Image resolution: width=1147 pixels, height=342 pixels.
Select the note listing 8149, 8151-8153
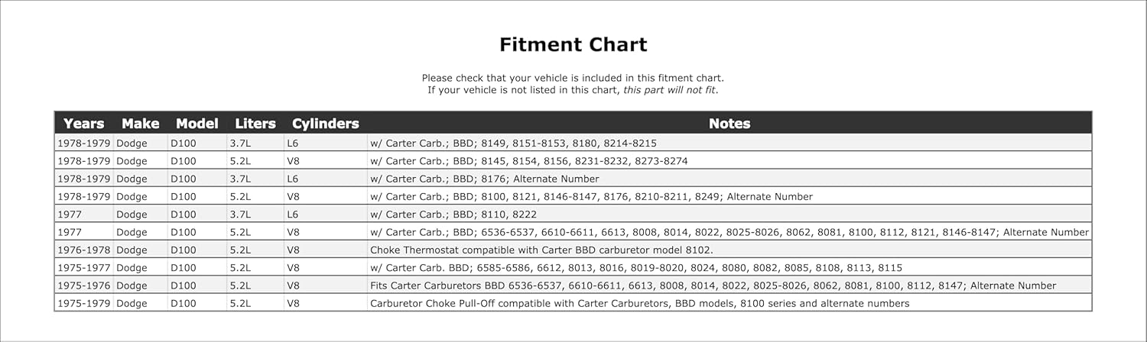click(513, 143)
